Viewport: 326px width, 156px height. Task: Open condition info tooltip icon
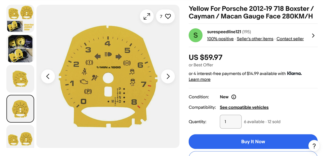click(x=234, y=97)
